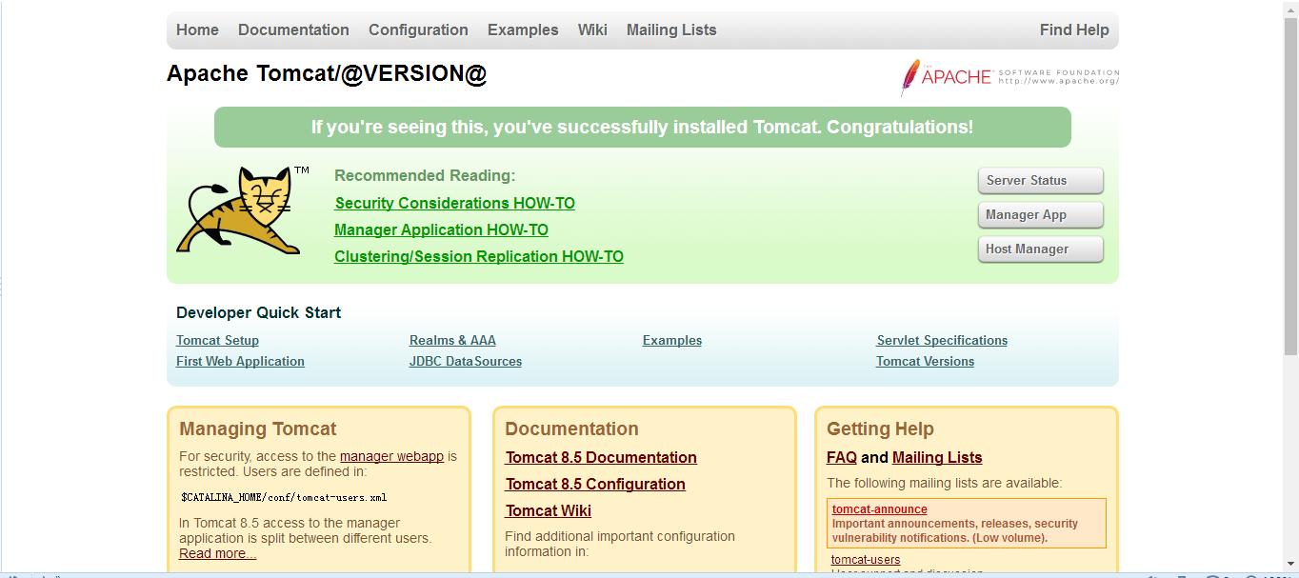Click the Read more... link
The width and height of the screenshot is (1299, 578).
217,553
